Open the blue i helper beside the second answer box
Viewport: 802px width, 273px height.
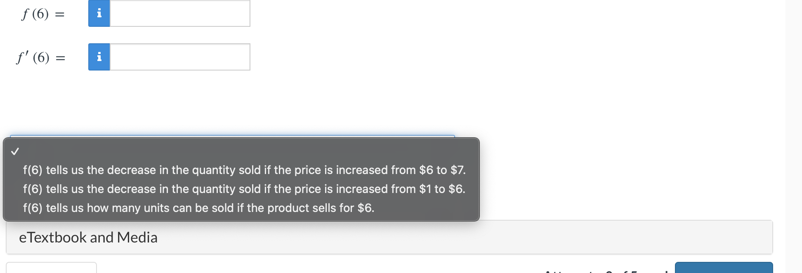point(99,57)
